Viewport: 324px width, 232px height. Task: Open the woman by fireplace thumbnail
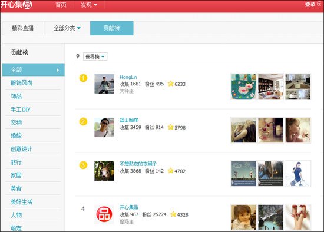pyautogui.click(x=270, y=174)
